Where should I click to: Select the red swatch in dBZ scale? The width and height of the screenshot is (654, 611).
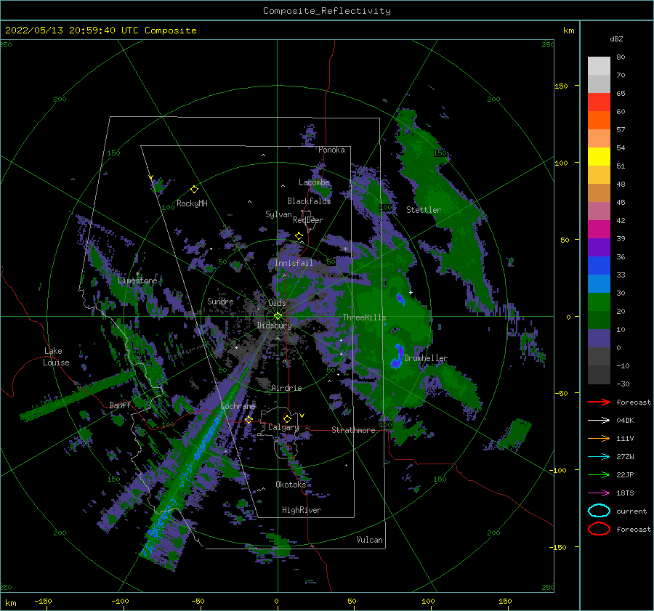599,102
